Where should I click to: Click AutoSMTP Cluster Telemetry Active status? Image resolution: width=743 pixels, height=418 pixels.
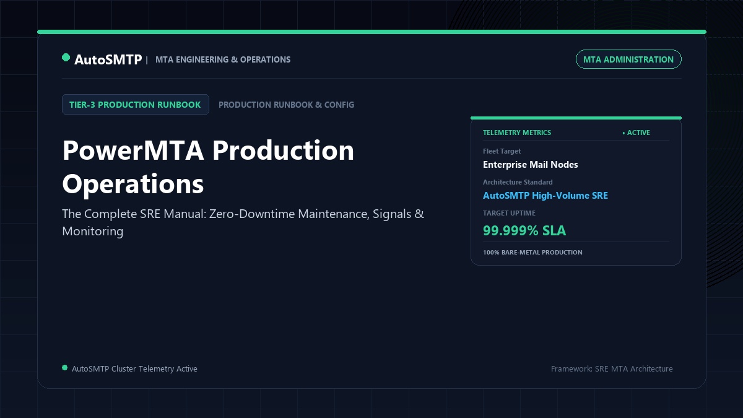pyautogui.click(x=134, y=368)
